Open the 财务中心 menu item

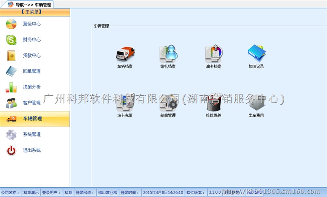35,40
